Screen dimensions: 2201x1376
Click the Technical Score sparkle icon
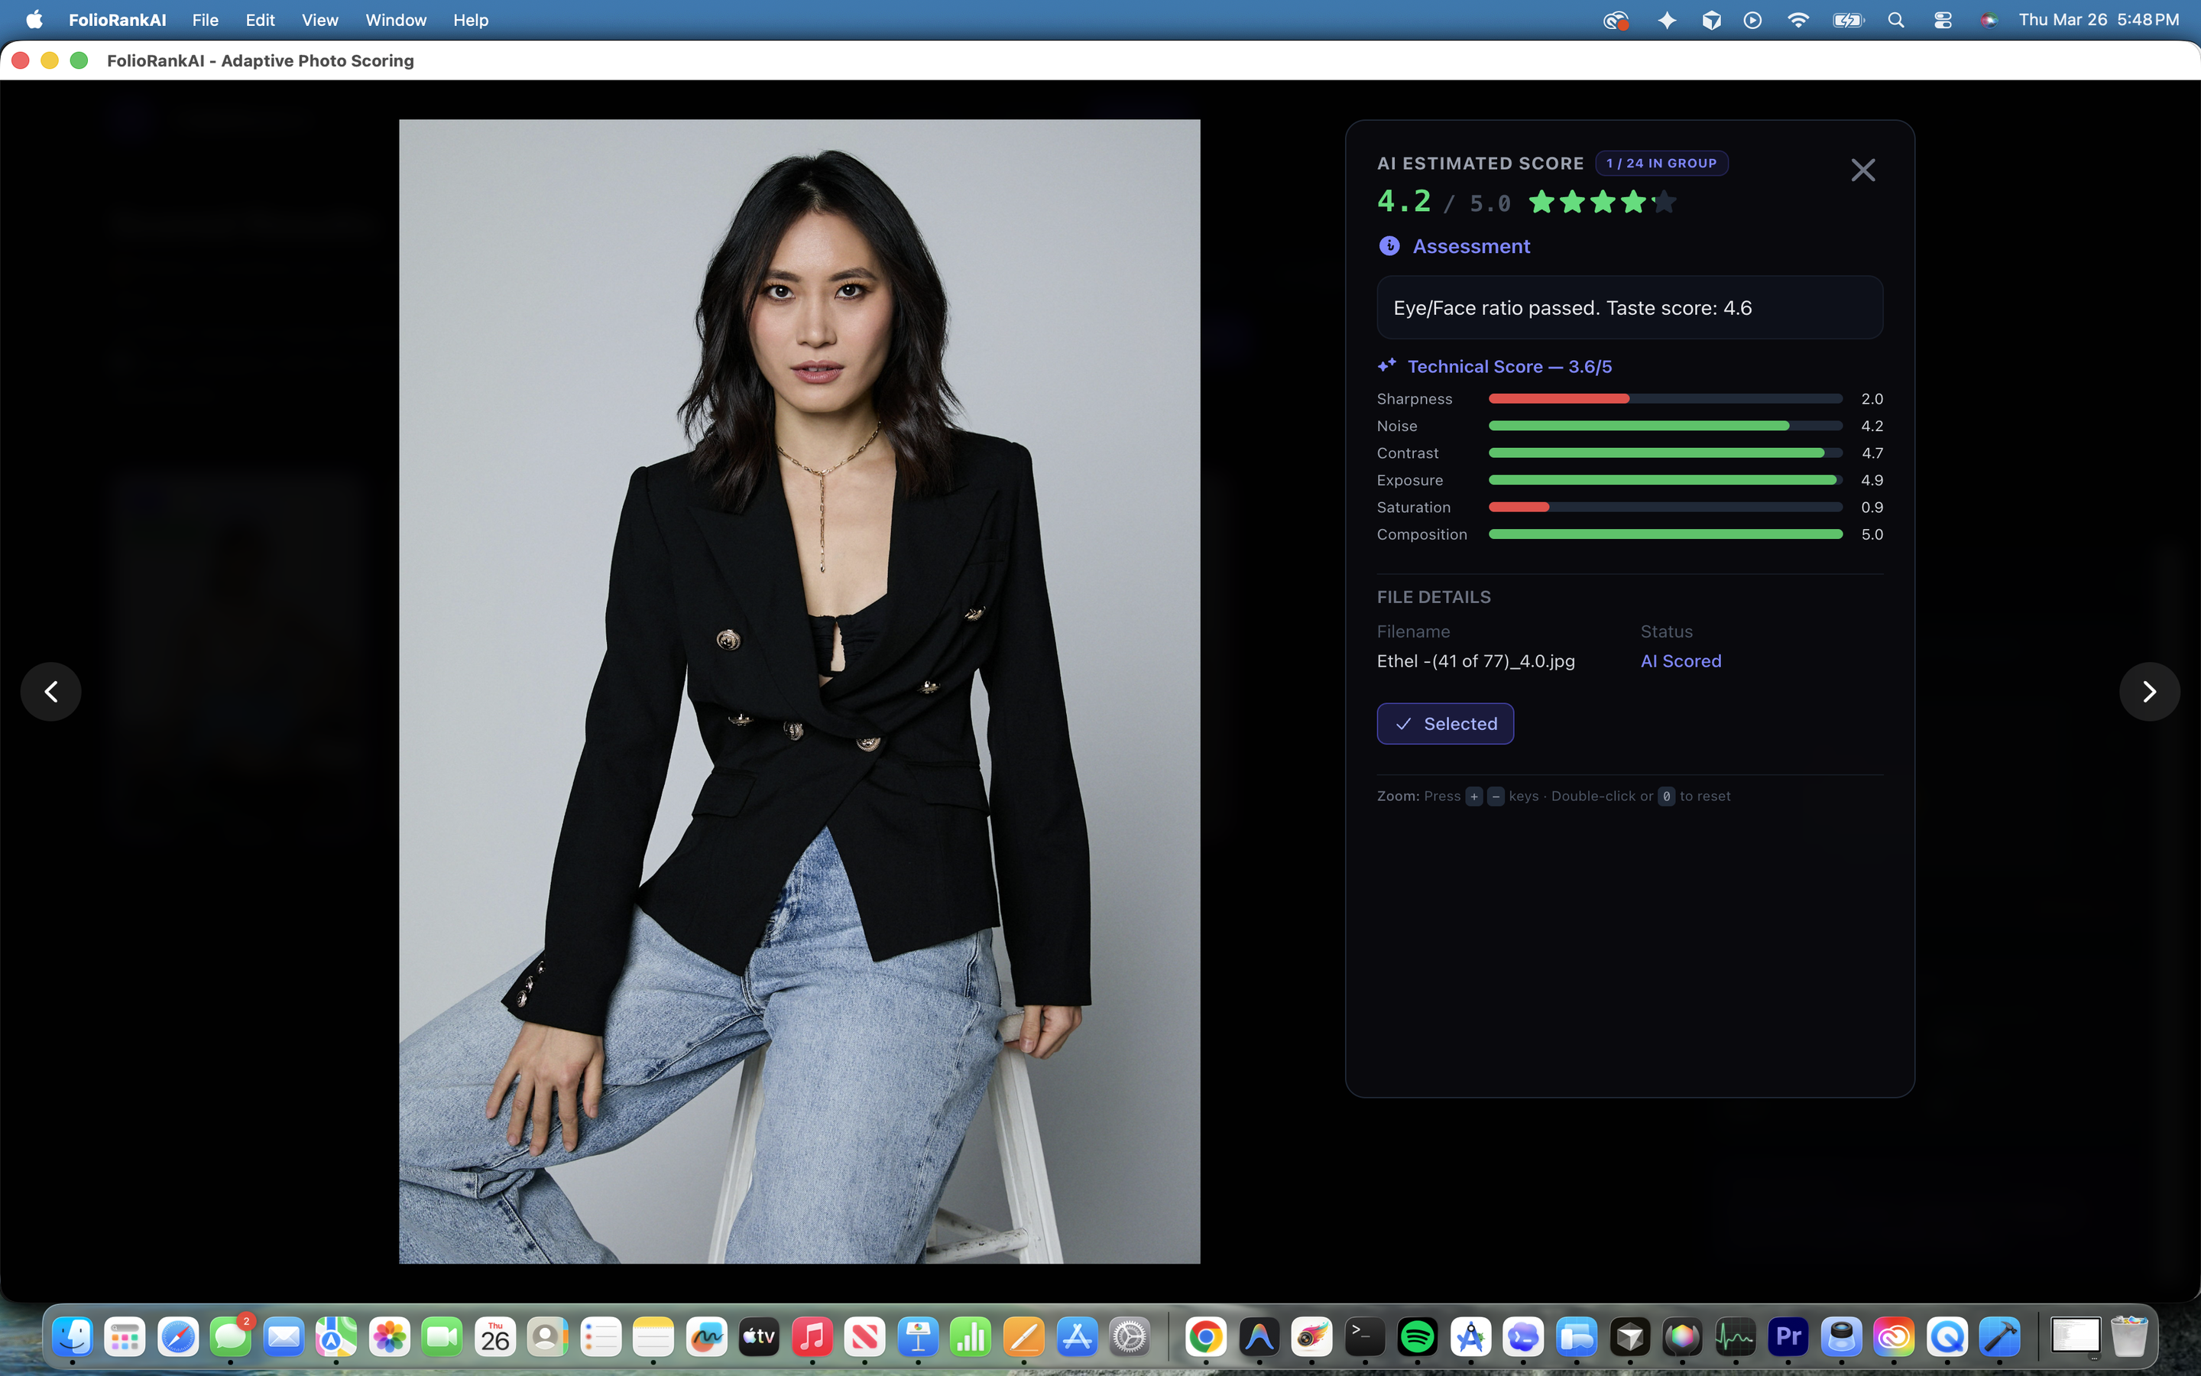click(1387, 366)
